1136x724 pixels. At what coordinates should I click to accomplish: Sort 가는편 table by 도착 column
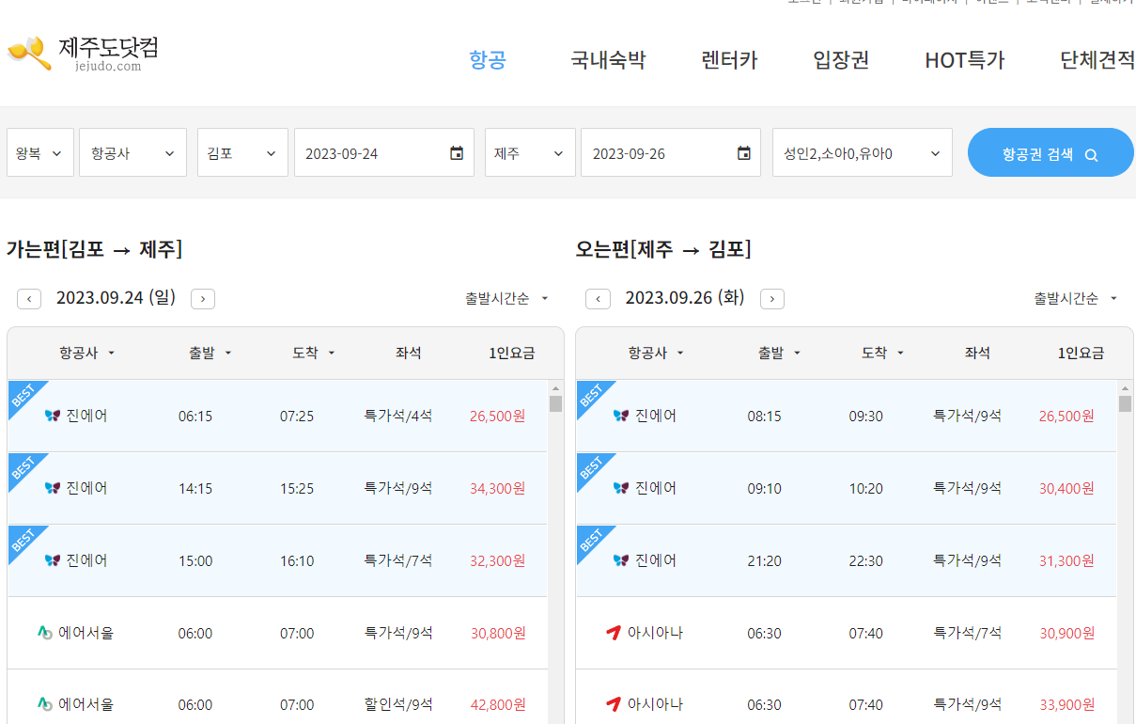point(314,353)
